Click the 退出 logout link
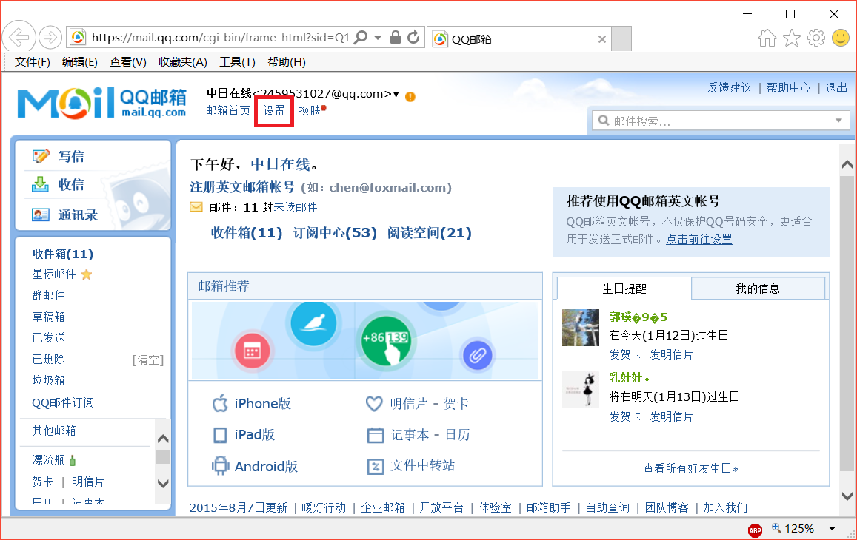The width and height of the screenshot is (857, 540). click(836, 87)
